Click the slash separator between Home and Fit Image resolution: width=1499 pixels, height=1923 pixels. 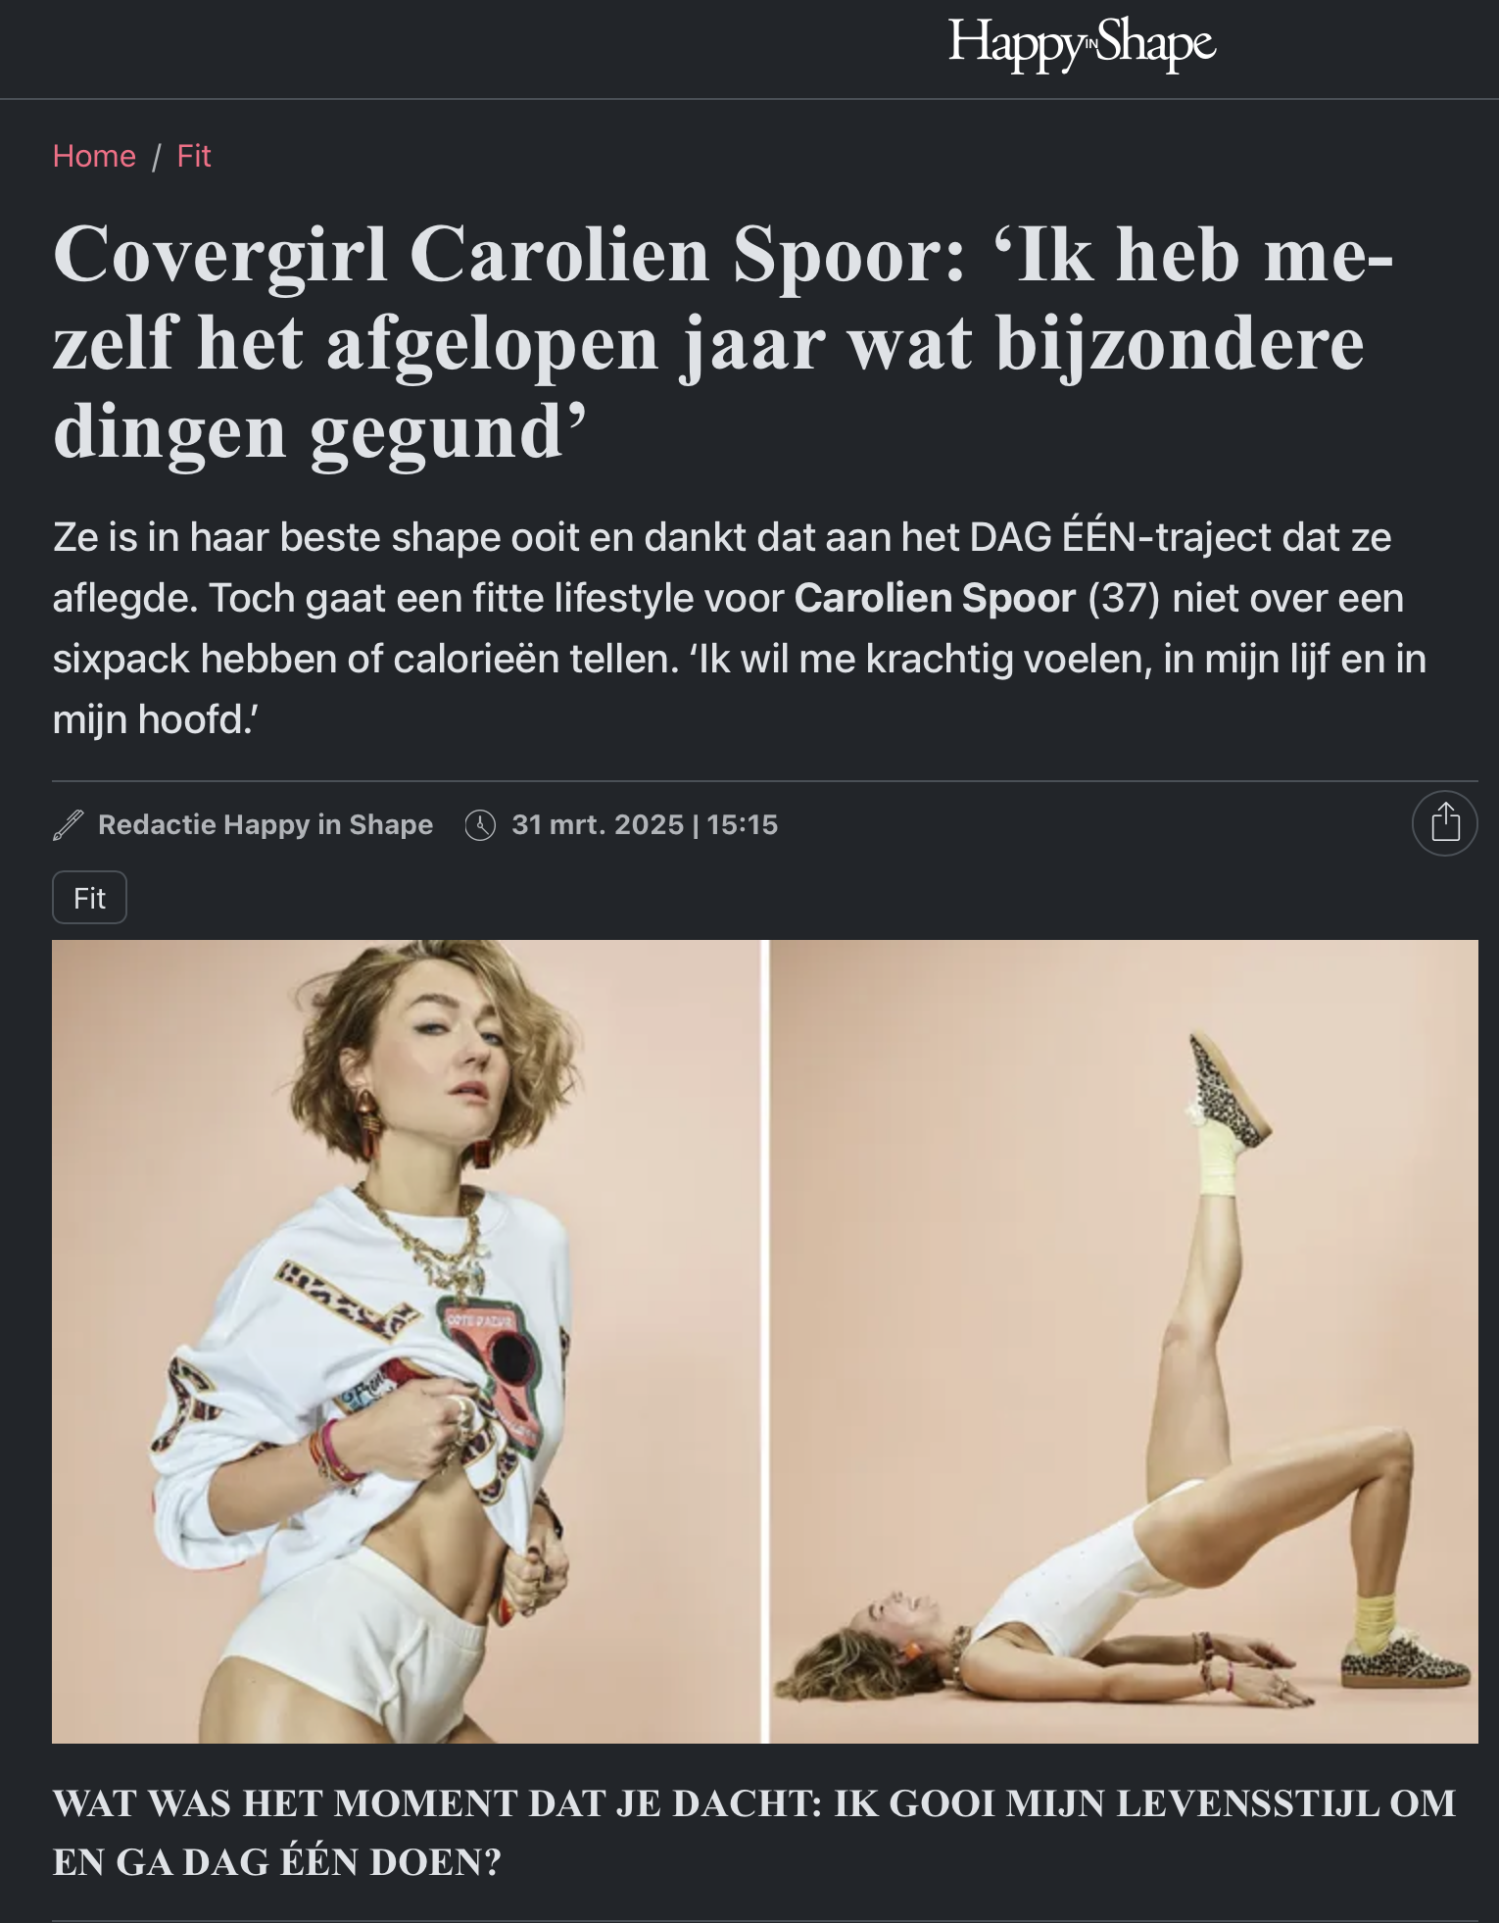(156, 157)
